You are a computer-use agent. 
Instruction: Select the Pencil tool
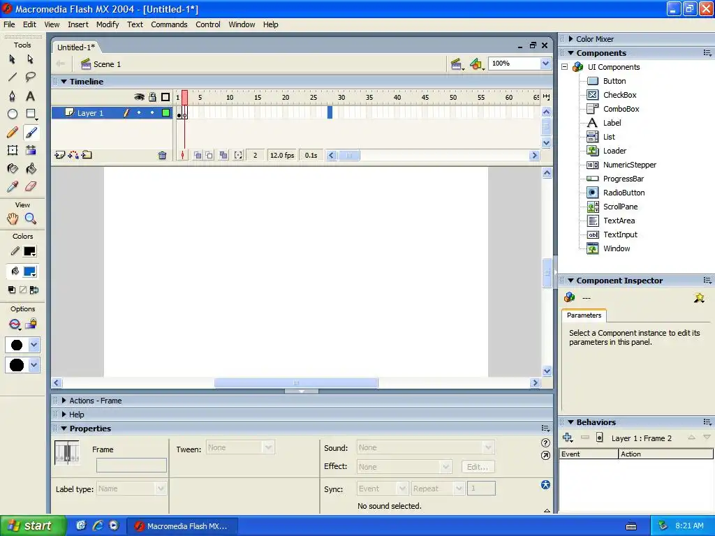coord(13,132)
